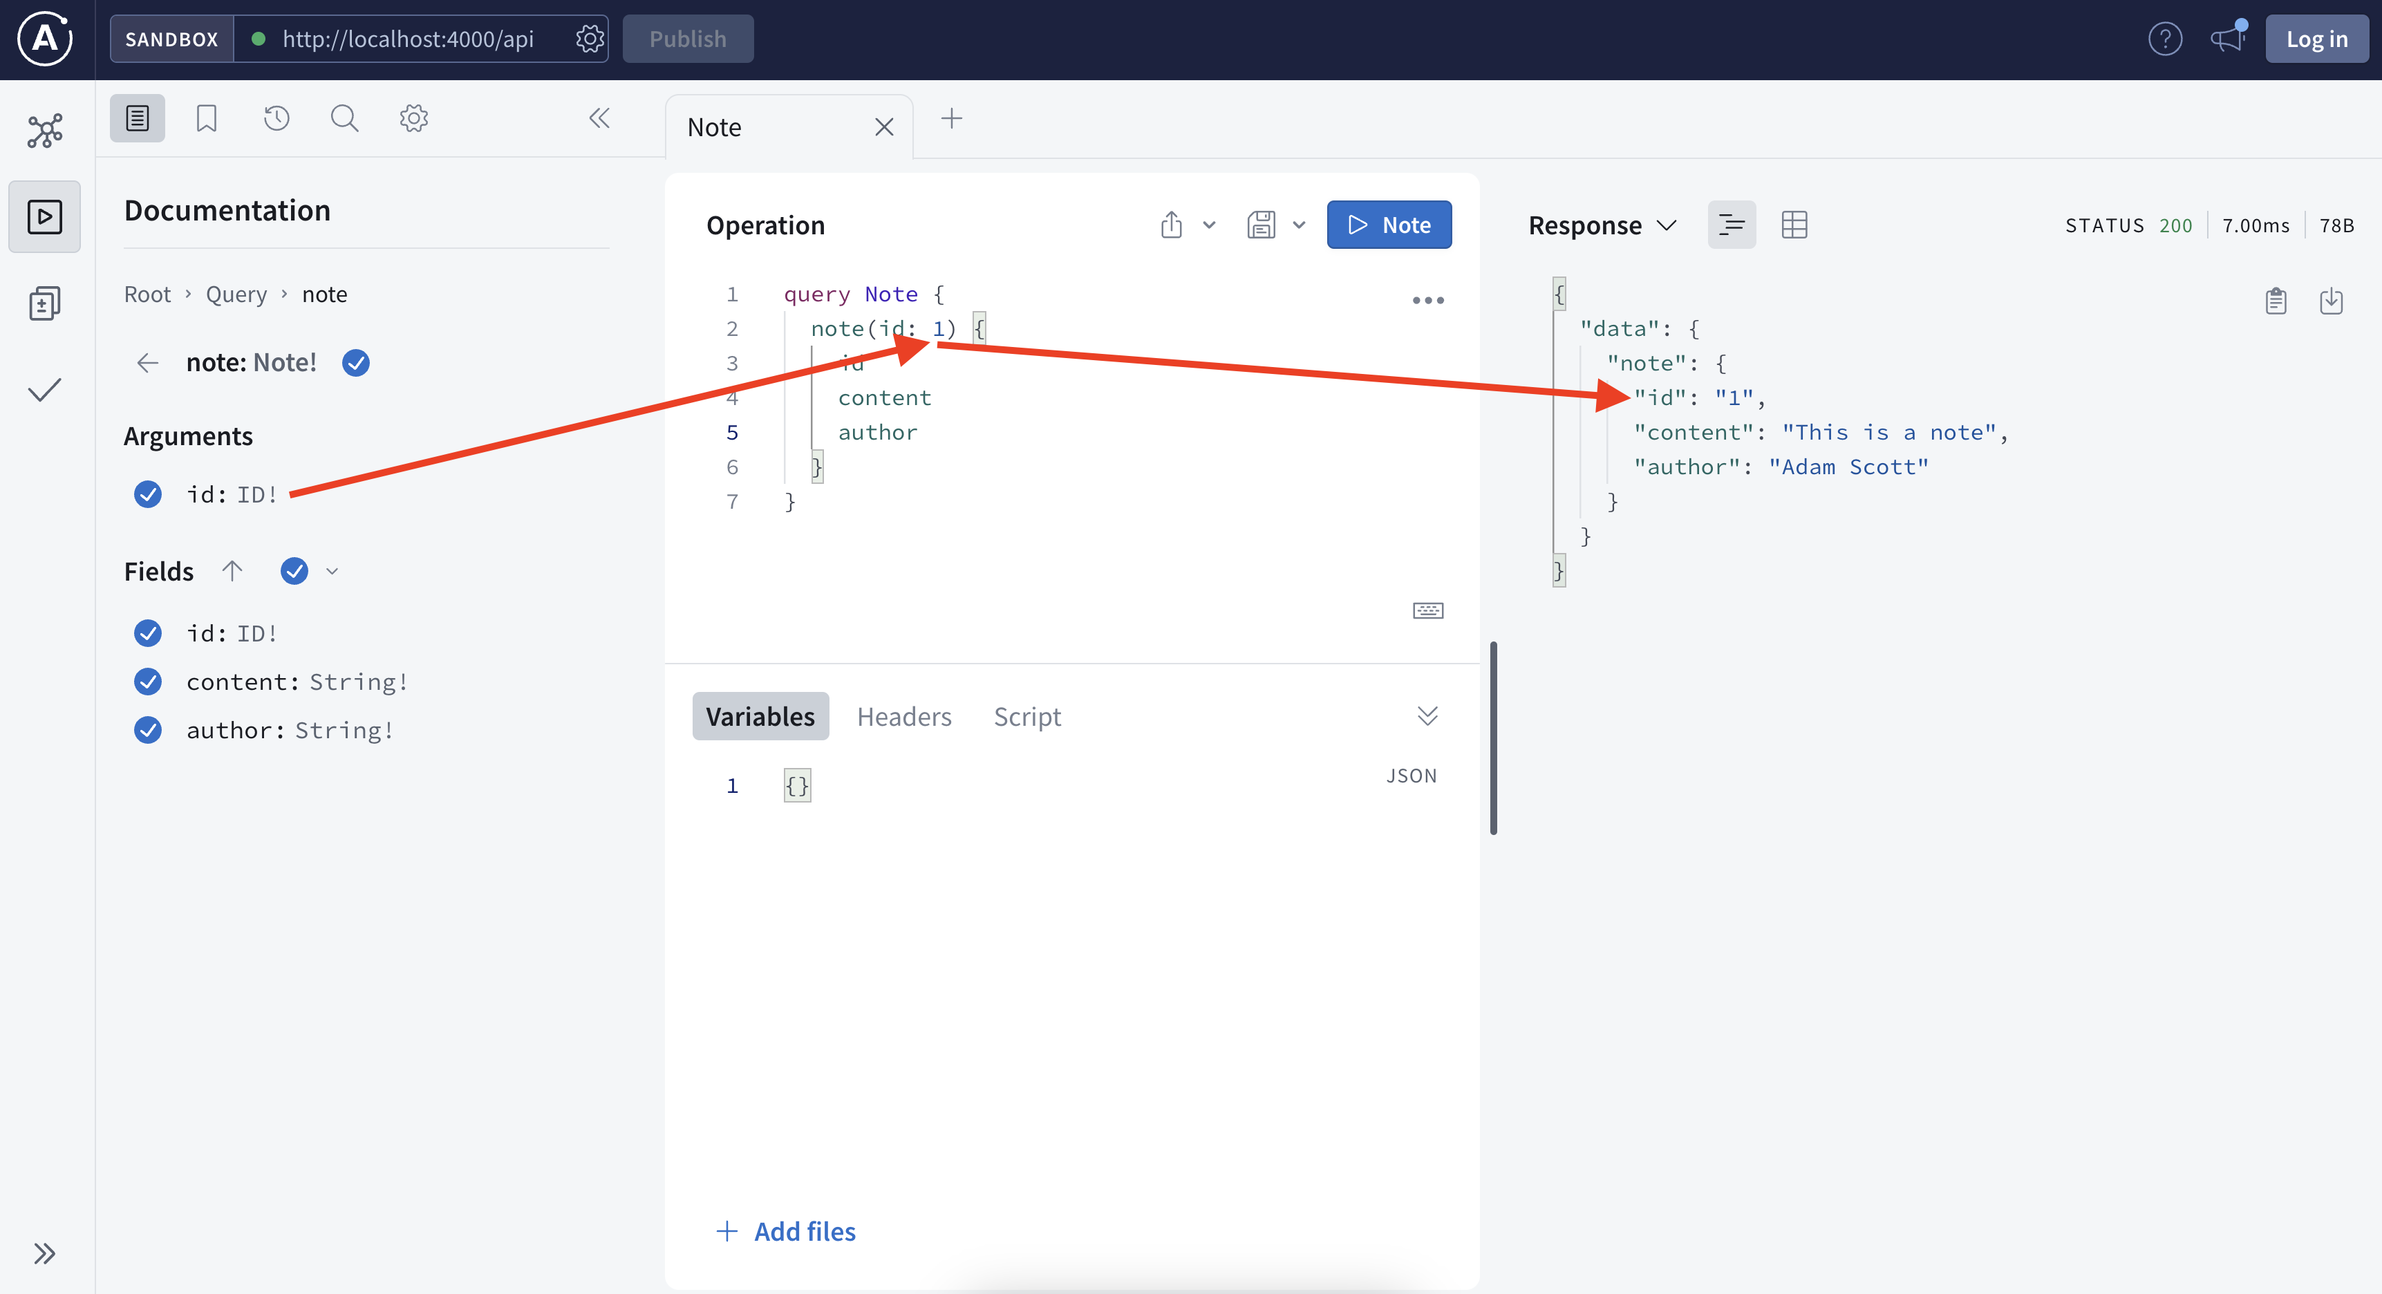Uncheck the content: String! field

pos(148,682)
